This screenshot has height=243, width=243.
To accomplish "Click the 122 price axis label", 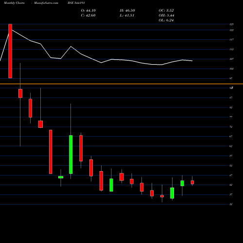I will pos(231,30).
